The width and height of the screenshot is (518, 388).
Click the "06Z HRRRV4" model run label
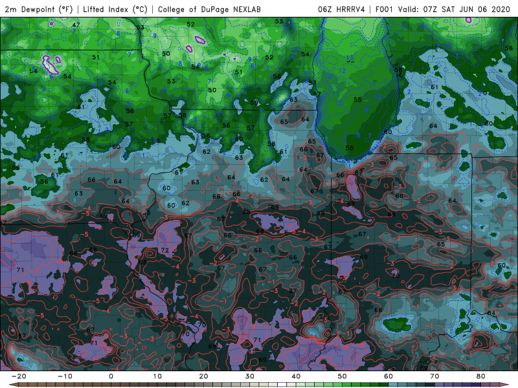tap(341, 9)
